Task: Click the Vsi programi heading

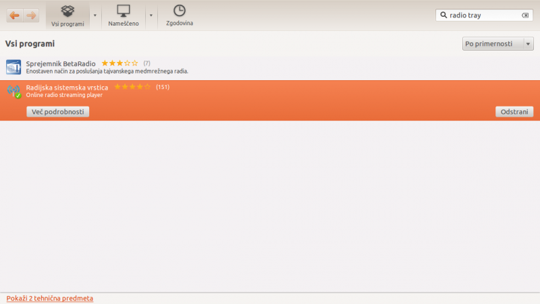Action: pyautogui.click(x=30, y=44)
